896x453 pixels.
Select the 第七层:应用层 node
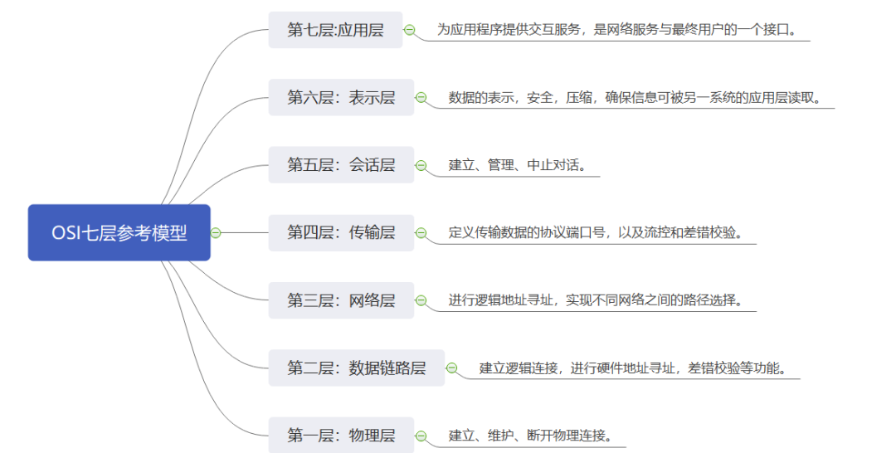(335, 30)
